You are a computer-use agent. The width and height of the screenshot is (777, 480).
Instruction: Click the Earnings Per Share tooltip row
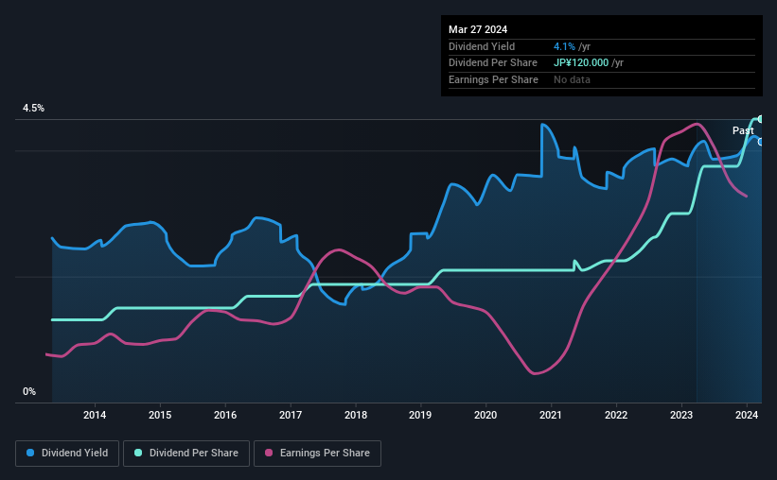[x=602, y=79]
